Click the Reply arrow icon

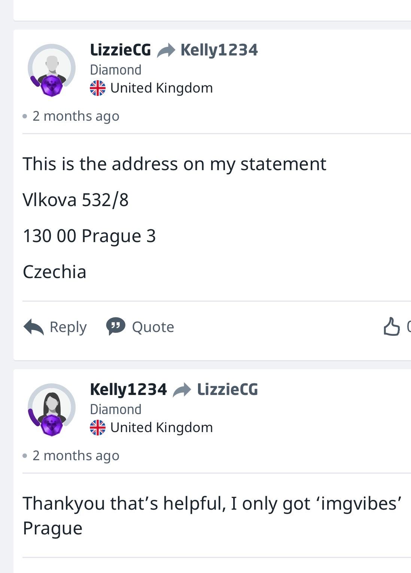[34, 327]
